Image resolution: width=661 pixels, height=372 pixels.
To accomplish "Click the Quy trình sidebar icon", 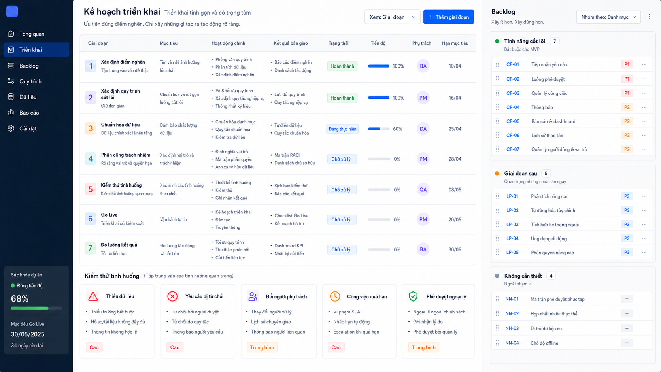I will [11, 81].
